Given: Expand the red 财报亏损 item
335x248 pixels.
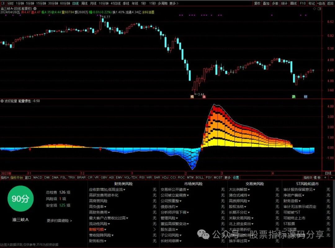Looking at the screenshot, I should click(98, 229).
